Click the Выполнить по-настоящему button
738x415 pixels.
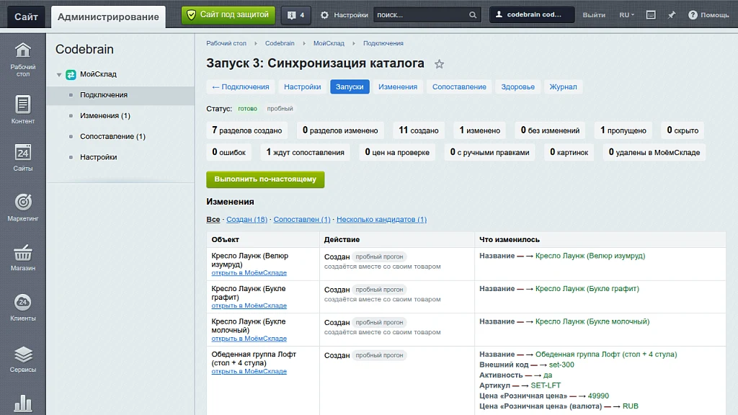(x=265, y=179)
